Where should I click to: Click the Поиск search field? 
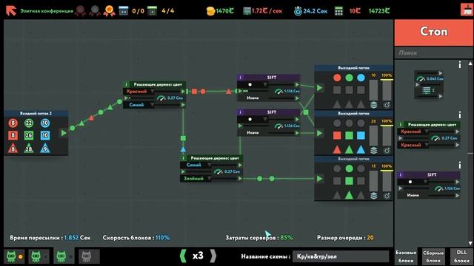click(x=434, y=52)
